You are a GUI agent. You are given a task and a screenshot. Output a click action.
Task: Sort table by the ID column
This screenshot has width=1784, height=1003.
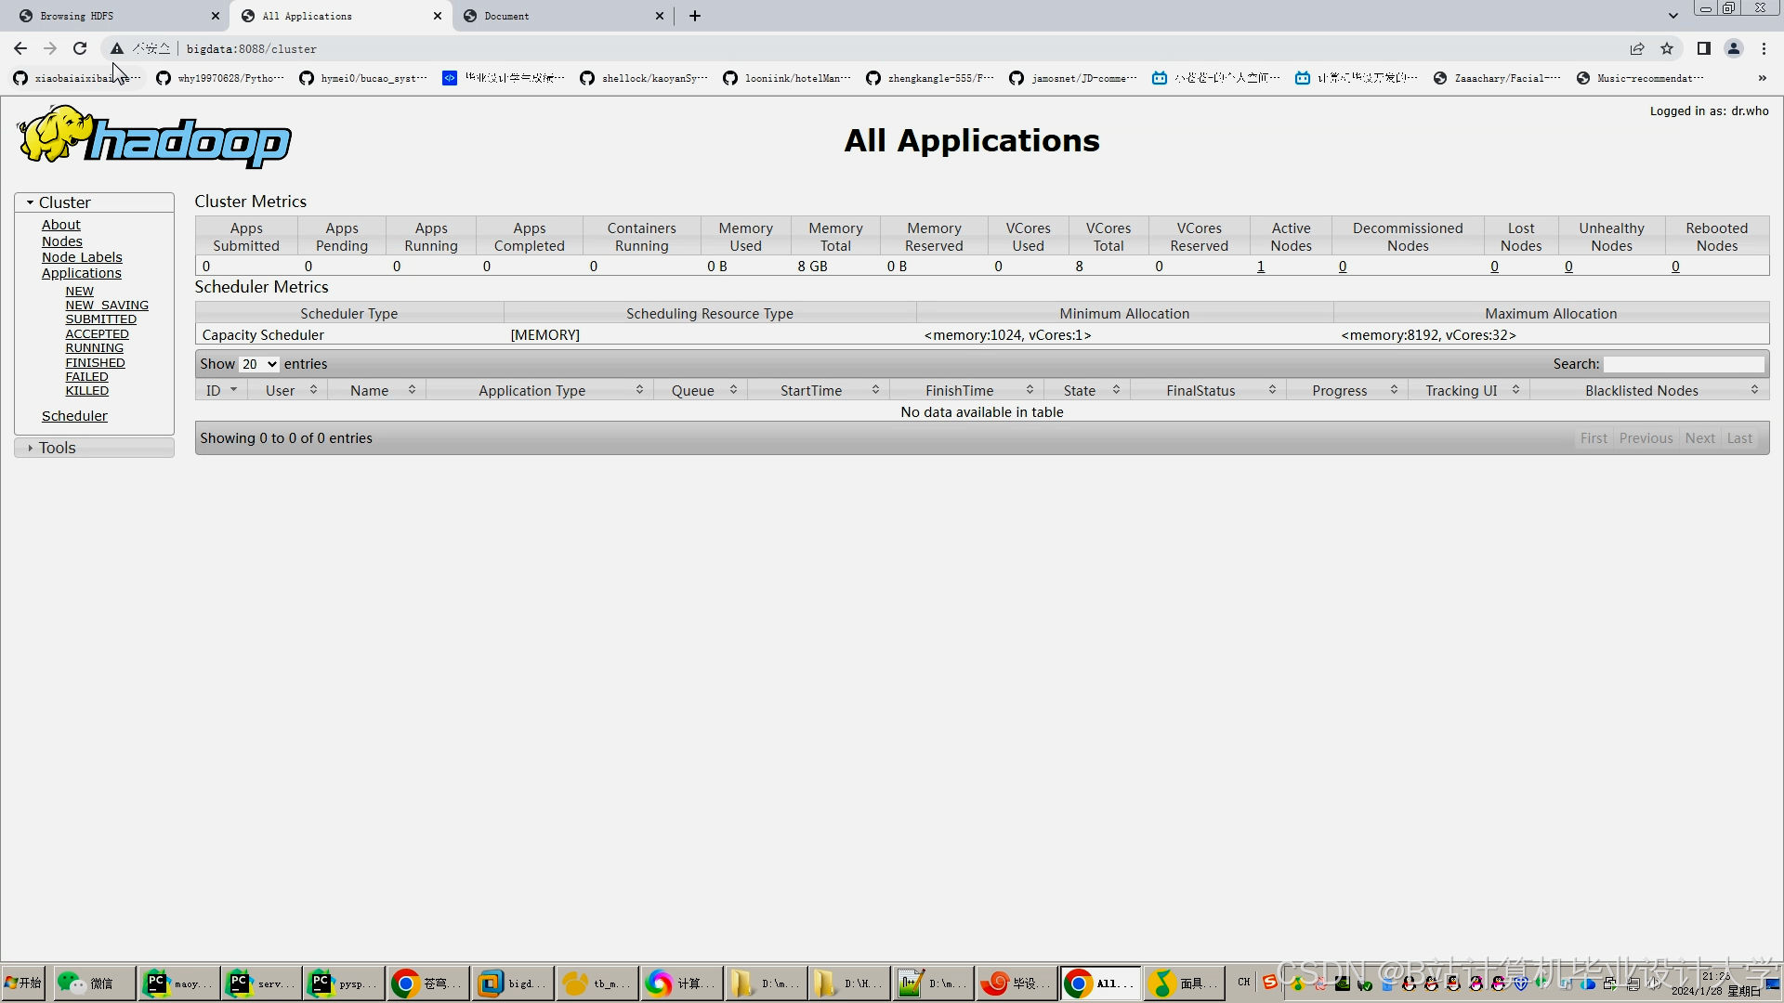tap(220, 391)
